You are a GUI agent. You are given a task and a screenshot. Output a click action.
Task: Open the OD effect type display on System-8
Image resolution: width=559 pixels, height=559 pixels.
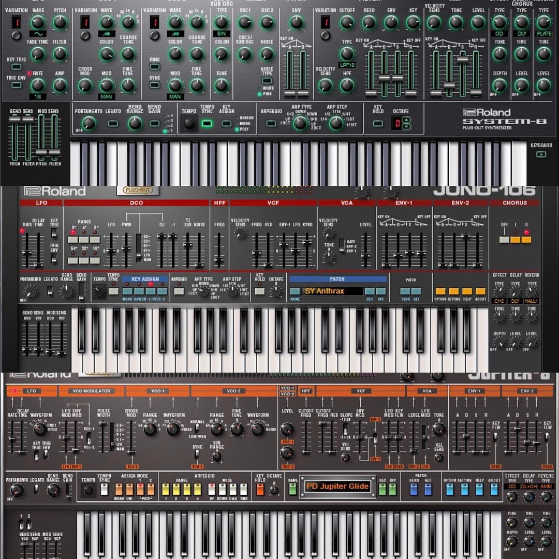499,34
